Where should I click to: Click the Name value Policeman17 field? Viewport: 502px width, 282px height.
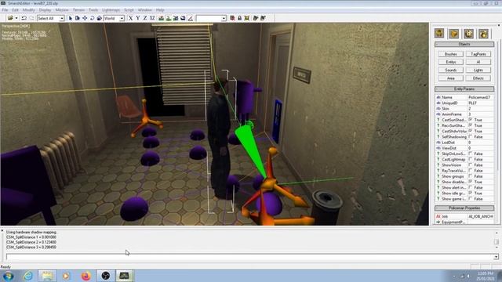pos(480,97)
